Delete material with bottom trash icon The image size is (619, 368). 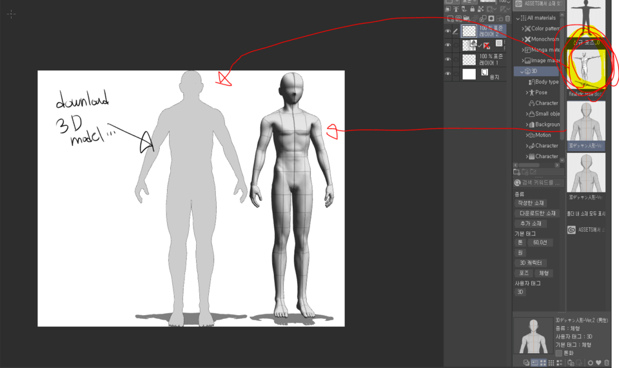pos(607,362)
